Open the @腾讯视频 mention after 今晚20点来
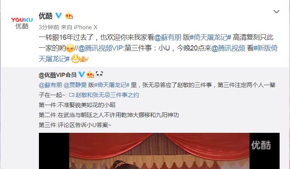This screenshot has height=169, width=290. coord(228,48)
